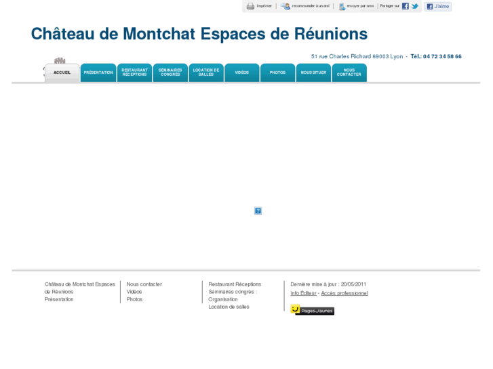This screenshot has height=369, width=493.
Task: Share the page on Twitter bird icon
Action: click(415, 6)
